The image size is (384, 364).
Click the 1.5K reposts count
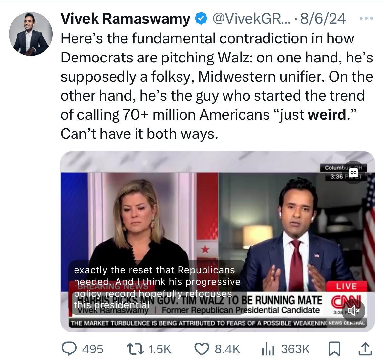point(160,349)
